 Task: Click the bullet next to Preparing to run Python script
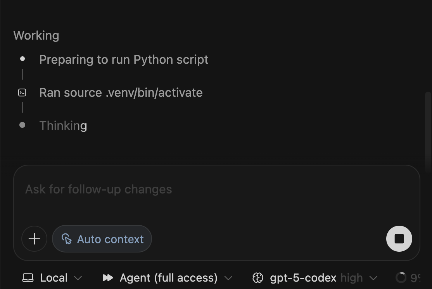pyautogui.click(x=22, y=59)
